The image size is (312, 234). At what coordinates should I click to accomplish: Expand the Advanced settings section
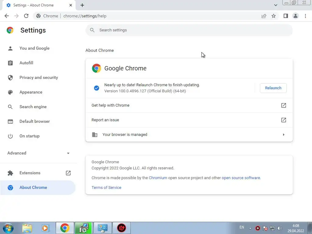(38, 153)
